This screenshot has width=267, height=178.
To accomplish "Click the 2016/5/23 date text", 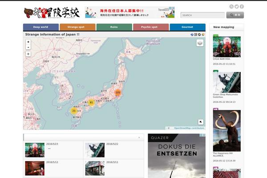I will coord(52,144).
